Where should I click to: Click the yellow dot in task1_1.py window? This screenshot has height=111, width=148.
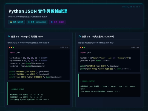click(12, 47)
